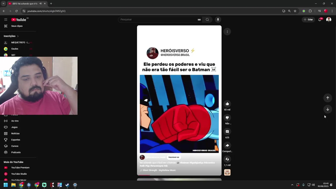Click the #batman hashtag in the description
The image size is (336, 189).
click(184, 163)
